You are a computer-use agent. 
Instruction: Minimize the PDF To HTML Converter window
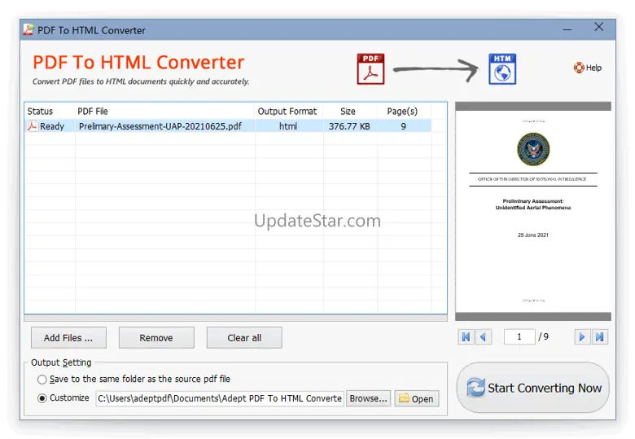(567, 29)
